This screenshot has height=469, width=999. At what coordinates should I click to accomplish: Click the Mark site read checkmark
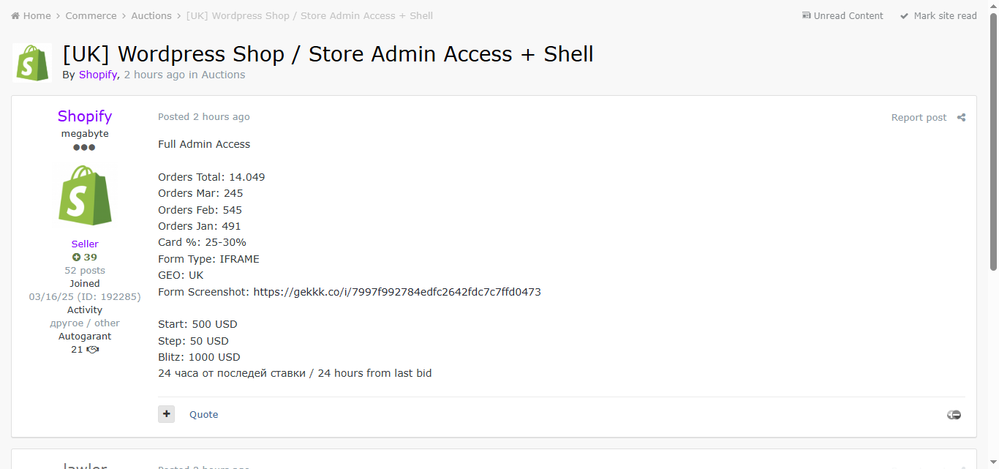click(x=905, y=15)
